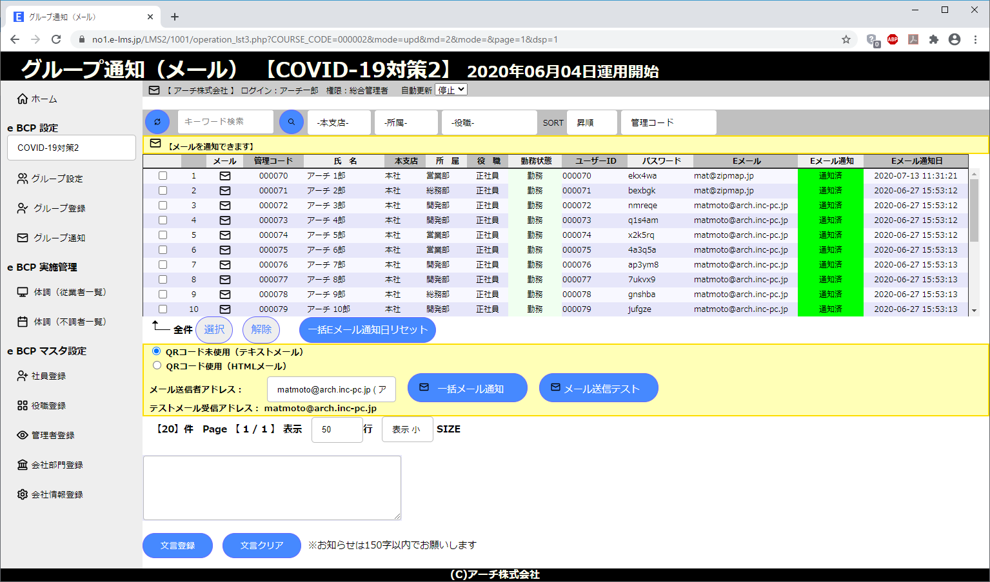Select QRコード使用 (HTMLメール) radio option

point(157,365)
